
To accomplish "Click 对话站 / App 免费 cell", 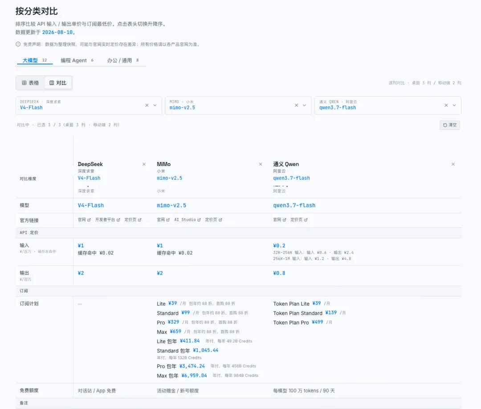I will tap(97, 391).
